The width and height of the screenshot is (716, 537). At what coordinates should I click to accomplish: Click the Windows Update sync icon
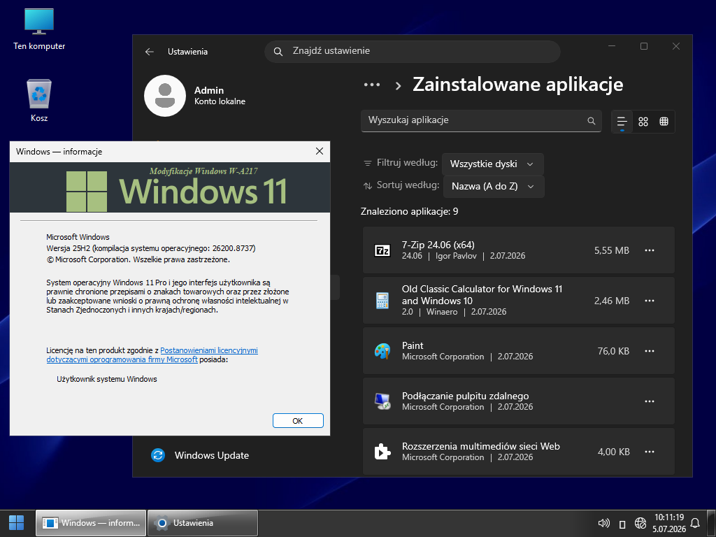(x=158, y=455)
